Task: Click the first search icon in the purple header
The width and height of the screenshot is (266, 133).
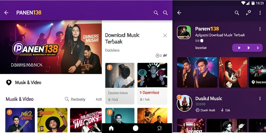Action: pyautogui.click(x=156, y=13)
